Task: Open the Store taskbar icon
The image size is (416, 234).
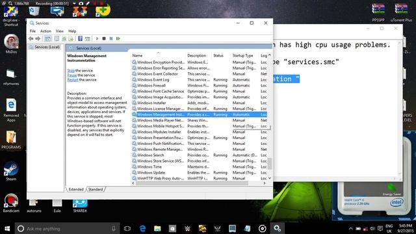Action: point(172,228)
